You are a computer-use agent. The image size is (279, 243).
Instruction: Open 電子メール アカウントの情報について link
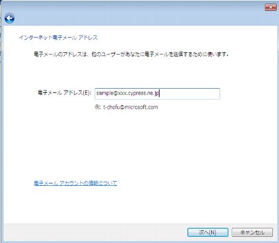coord(75,183)
